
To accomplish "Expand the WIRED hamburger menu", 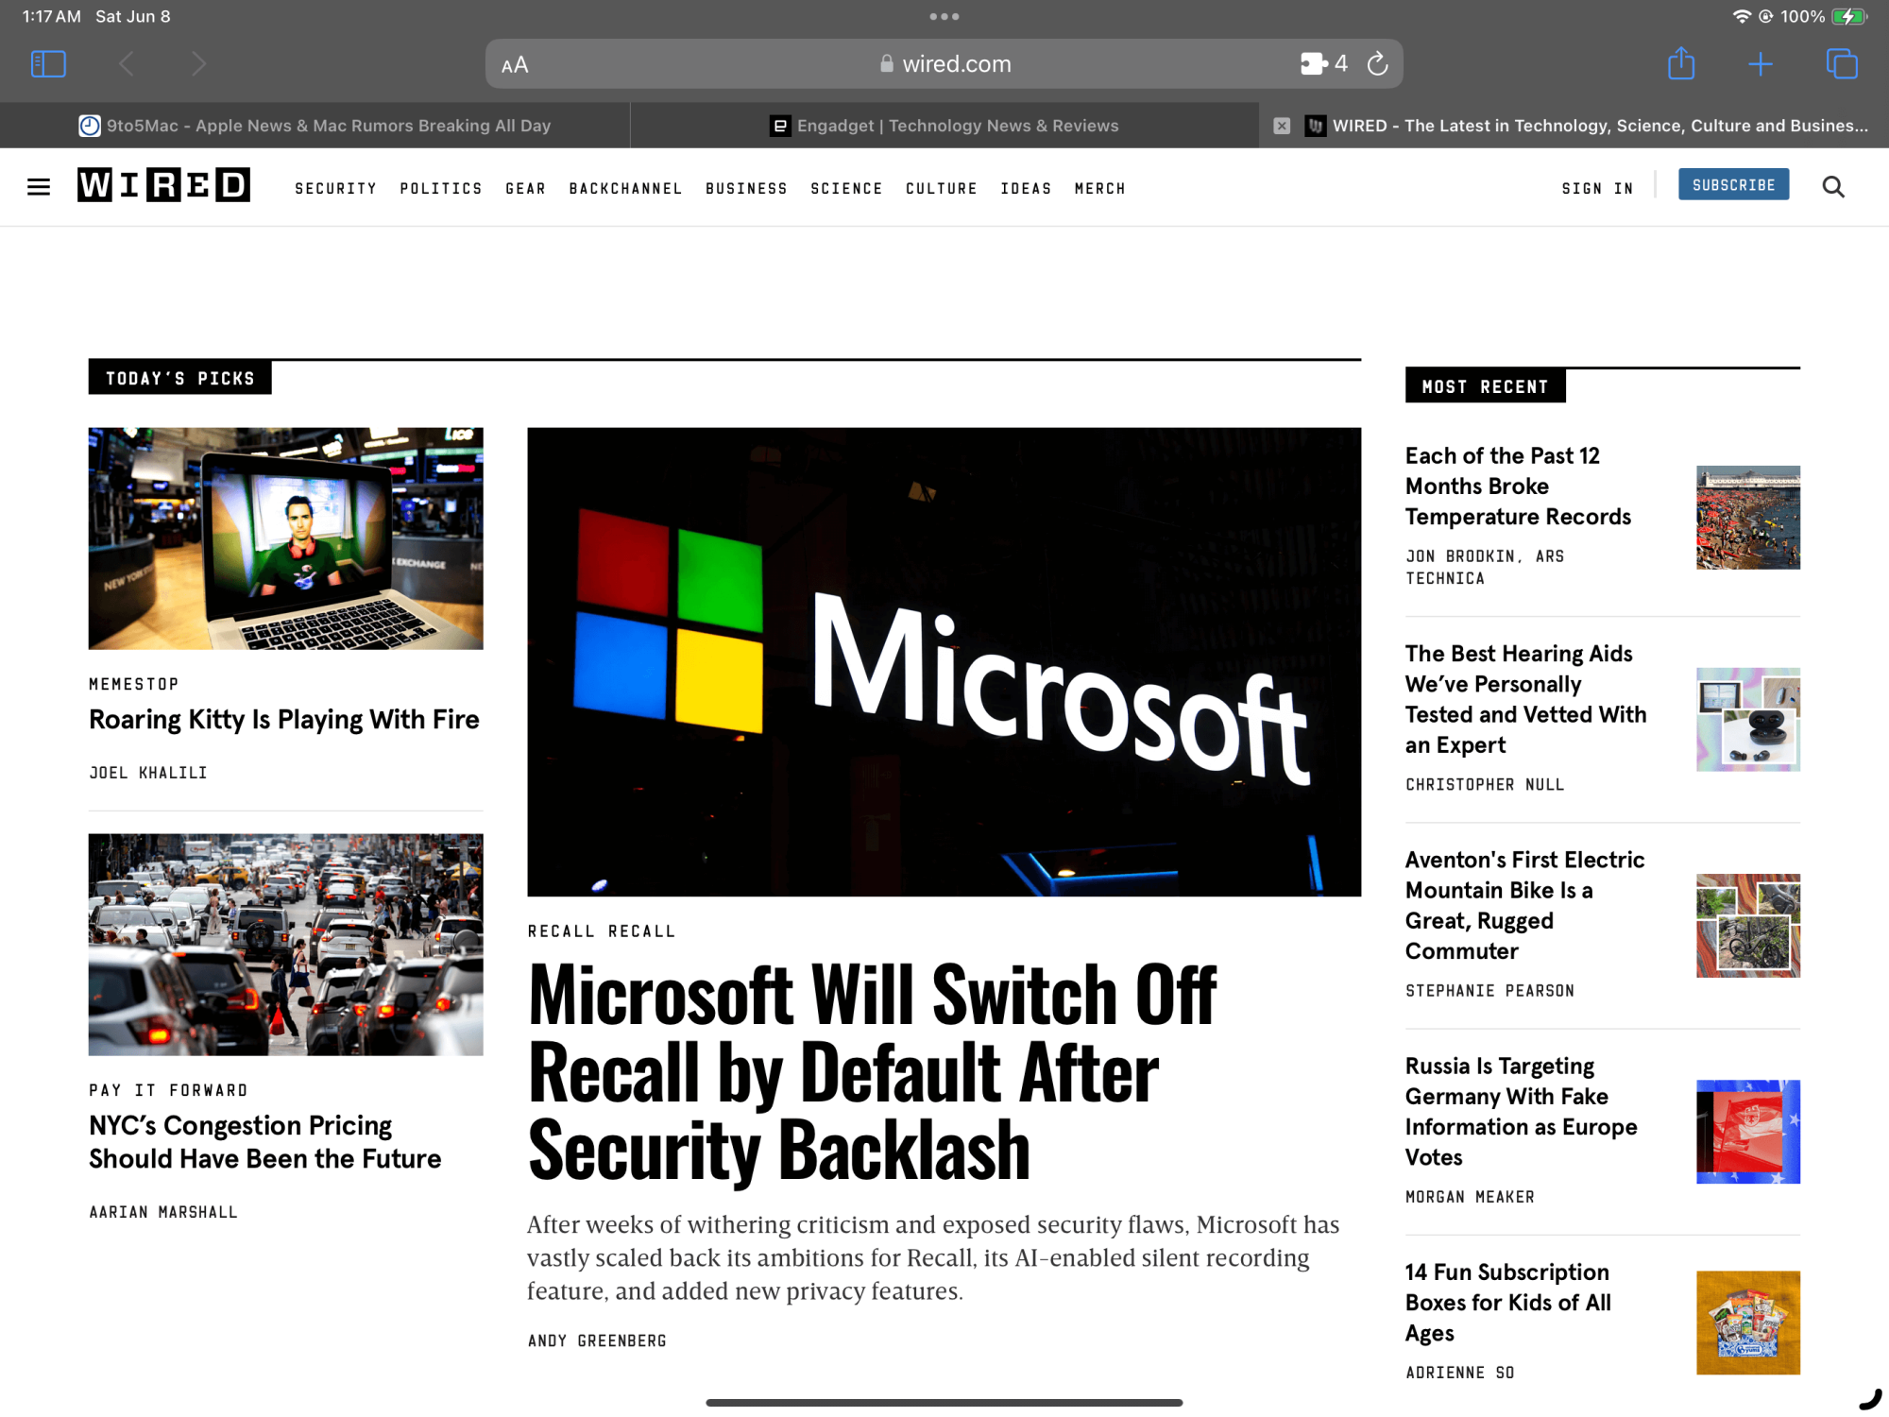I will coord(39,187).
